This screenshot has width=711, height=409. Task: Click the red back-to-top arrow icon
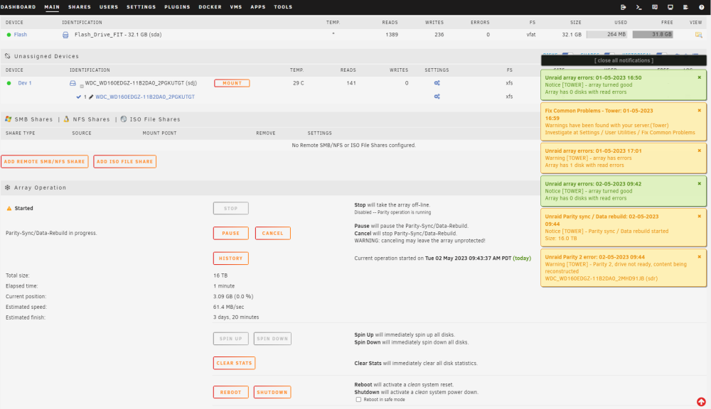coord(701,402)
